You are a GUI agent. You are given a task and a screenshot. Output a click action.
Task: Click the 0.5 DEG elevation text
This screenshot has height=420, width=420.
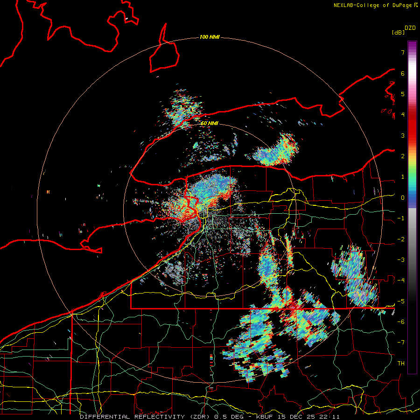pos(229,417)
